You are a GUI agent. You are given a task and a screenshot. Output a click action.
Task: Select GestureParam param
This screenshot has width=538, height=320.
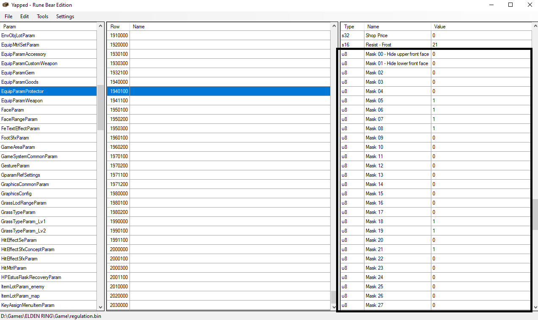tap(48, 166)
